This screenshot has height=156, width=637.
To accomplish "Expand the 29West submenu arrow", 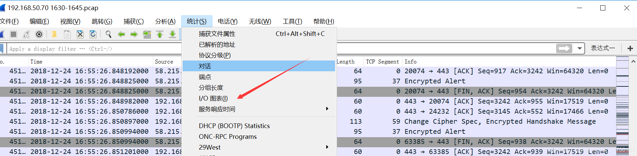I will click(x=327, y=147).
